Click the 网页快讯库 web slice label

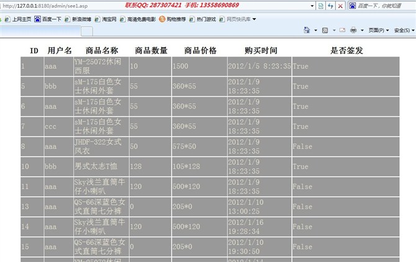[238, 19]
